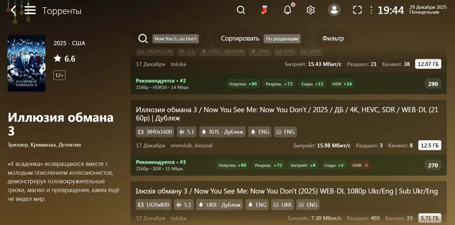Open Сортировать sorting options

point(239,39)
